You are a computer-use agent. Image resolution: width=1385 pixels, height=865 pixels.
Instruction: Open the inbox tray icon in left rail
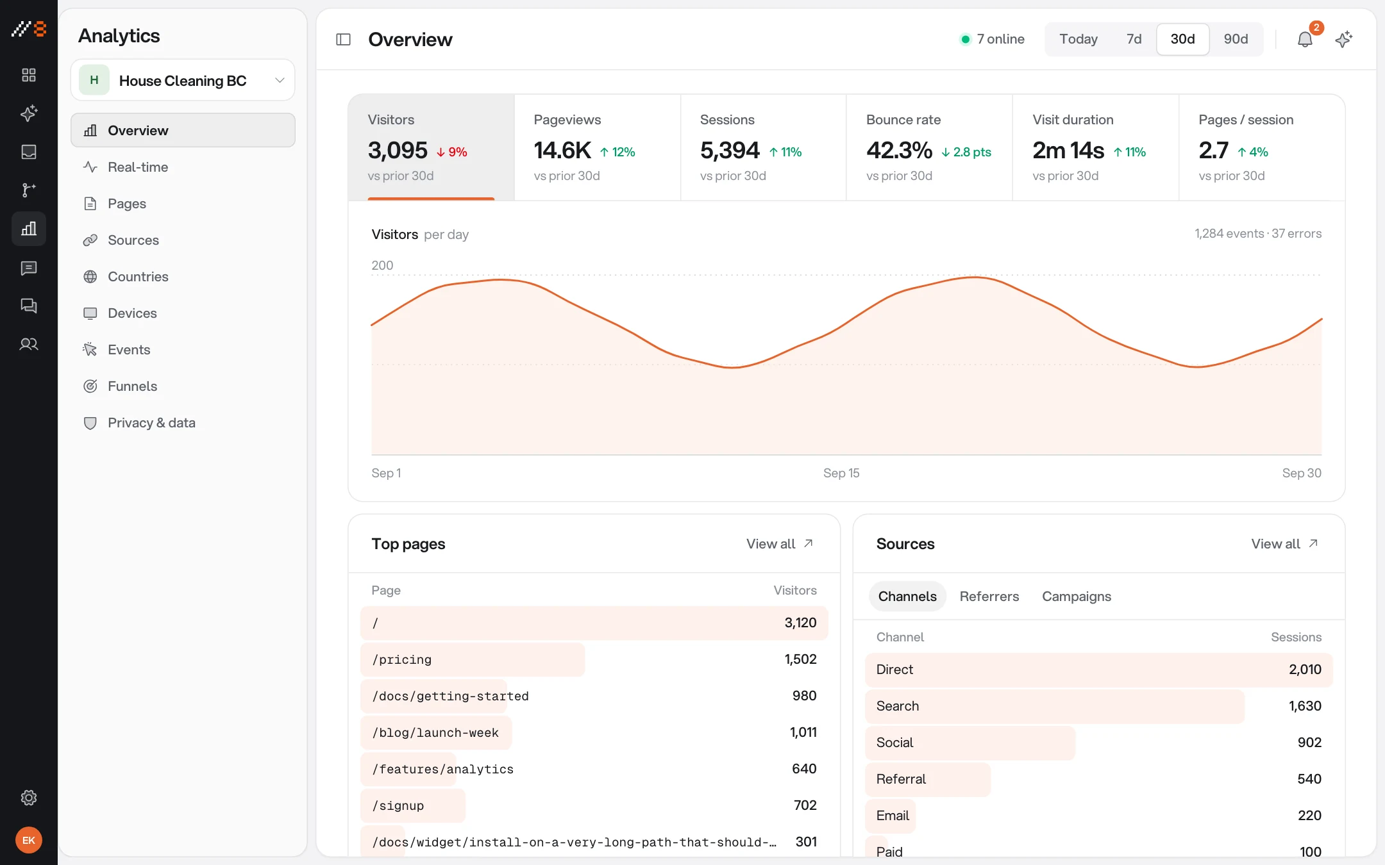29,152
